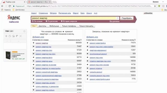This screenshot has height=93, width=167.
Task: Add 'ремонт квартир фото' via plus icon
Action: point(34,57)
